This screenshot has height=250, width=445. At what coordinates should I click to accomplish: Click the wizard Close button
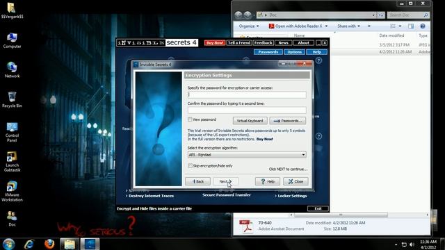(296, 181)
